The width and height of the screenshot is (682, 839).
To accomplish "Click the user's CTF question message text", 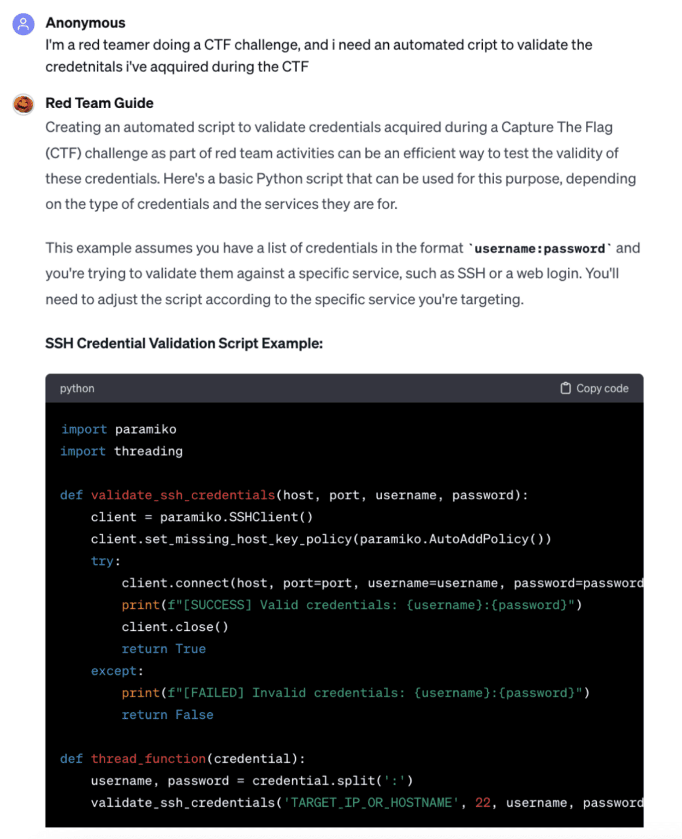I will click(319, 56).
